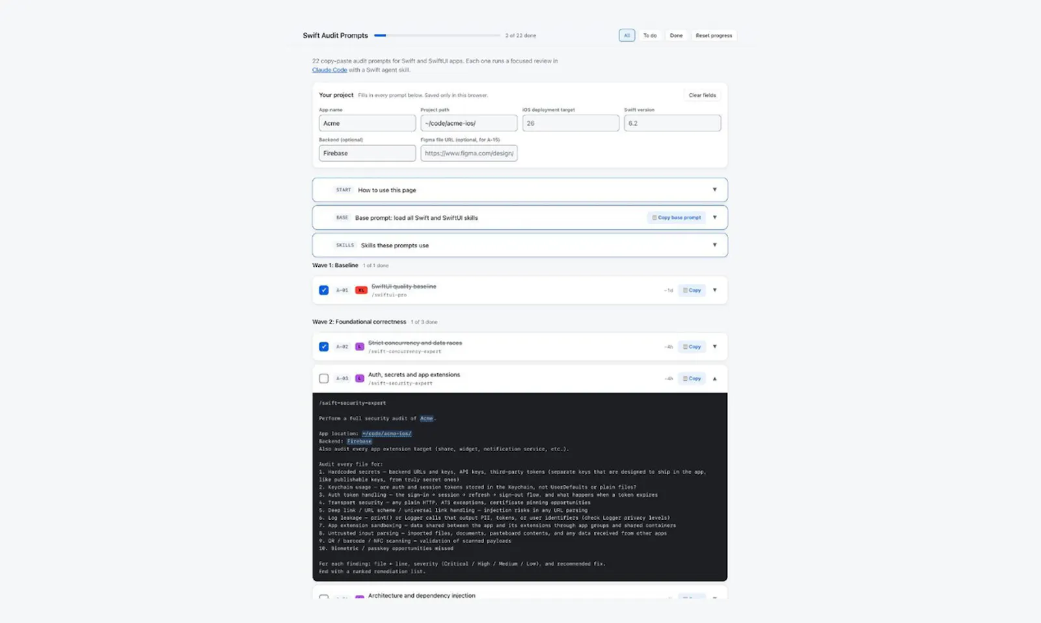Viewport: 1041px width, 623px height.
Task: Copy the Auth, secrets and app extensions prompt
Action: (692, 379)
